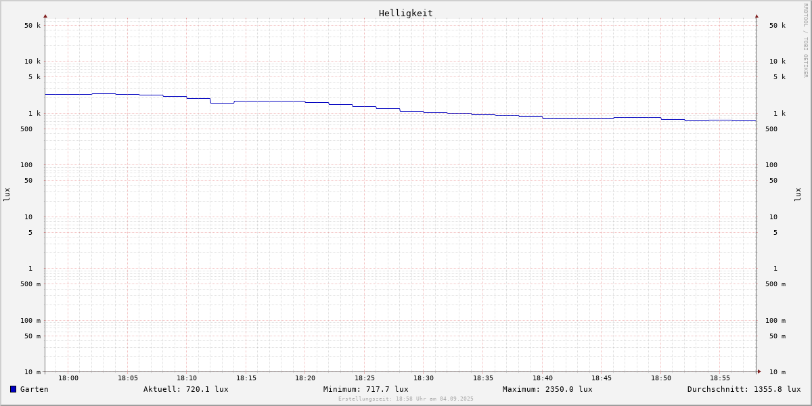Click the Helligkeit chart title
The height and width of the screenshot is (406, 812).
coord(405,13)
